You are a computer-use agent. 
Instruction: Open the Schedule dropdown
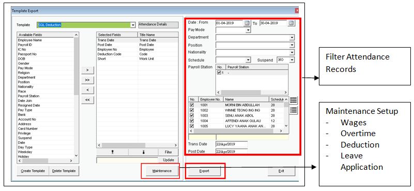248,60
